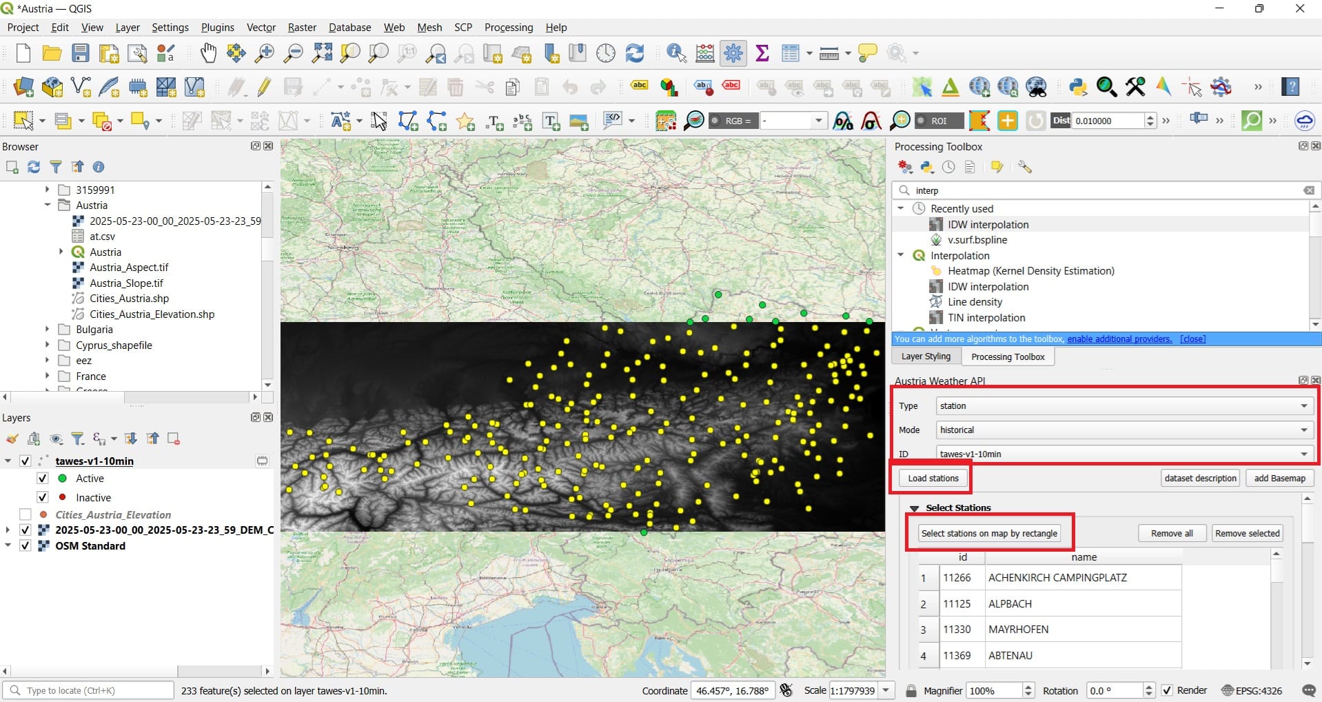Open the ID tawes-v1-10min dropdown
This screenshot has width=1322, height=702.
tap(1123, 454)
